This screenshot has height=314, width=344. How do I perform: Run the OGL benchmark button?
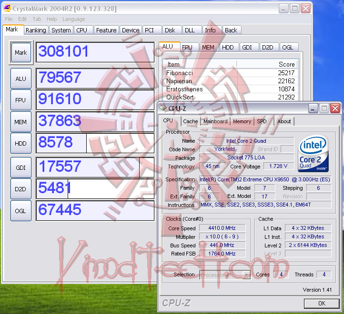[21, 211]
